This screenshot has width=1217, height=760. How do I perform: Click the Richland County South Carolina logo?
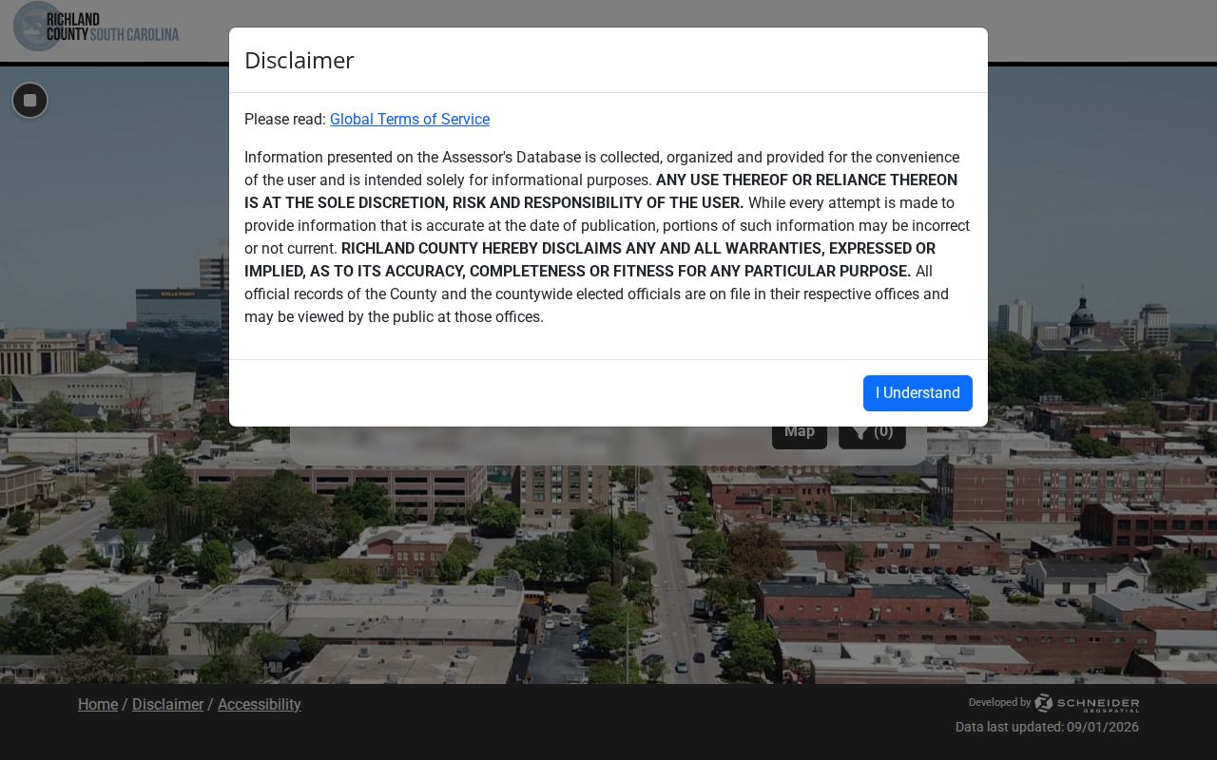pos(96,27)
